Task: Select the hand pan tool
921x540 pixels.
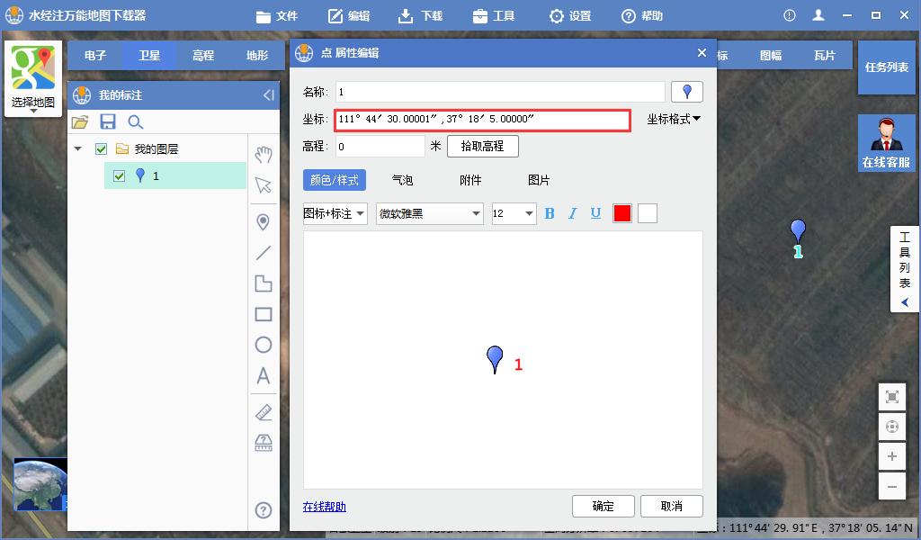Action: point(264,155)
